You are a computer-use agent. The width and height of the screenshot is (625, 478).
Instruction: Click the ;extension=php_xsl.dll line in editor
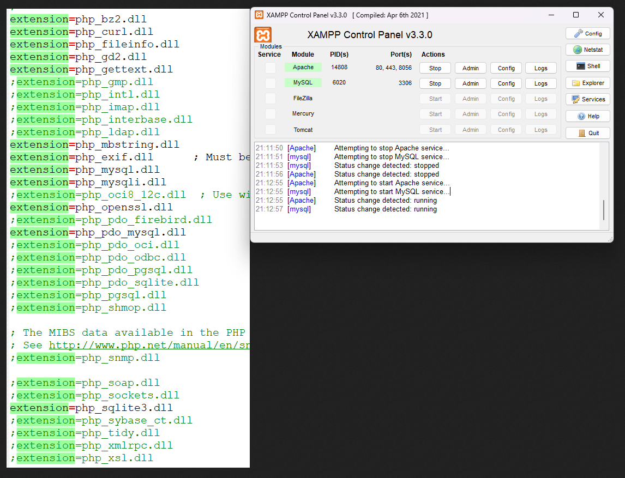(x=82, y=458)
